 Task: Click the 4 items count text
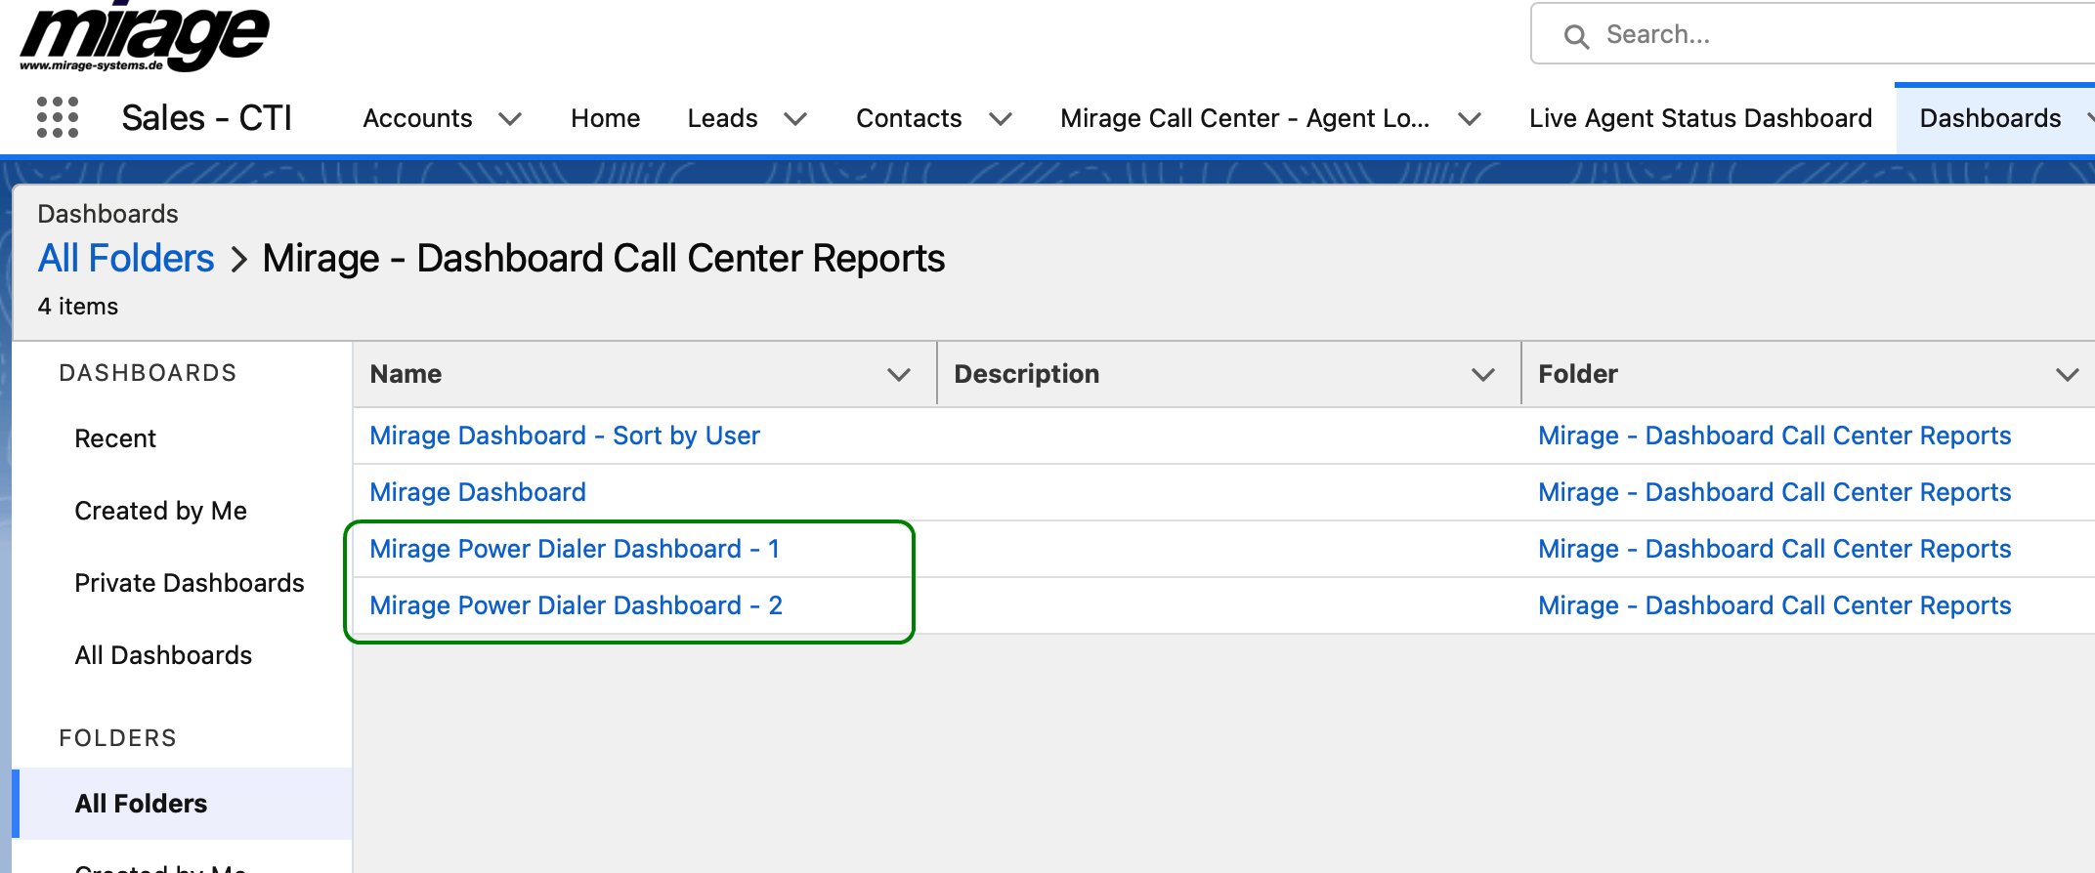point(78,307)
